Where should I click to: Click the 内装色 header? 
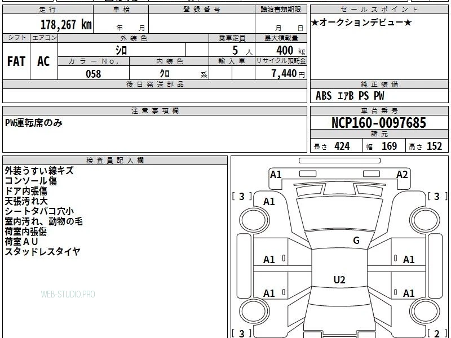click(169, 61)
